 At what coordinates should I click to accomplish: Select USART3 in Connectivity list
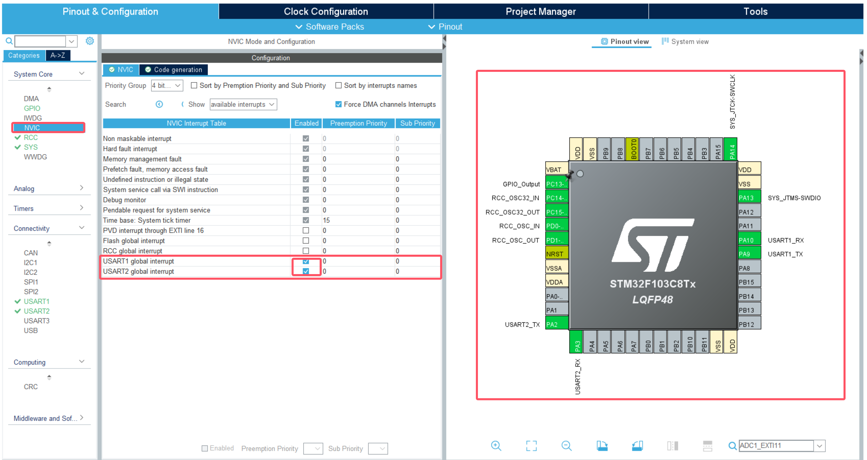point(36,321)
